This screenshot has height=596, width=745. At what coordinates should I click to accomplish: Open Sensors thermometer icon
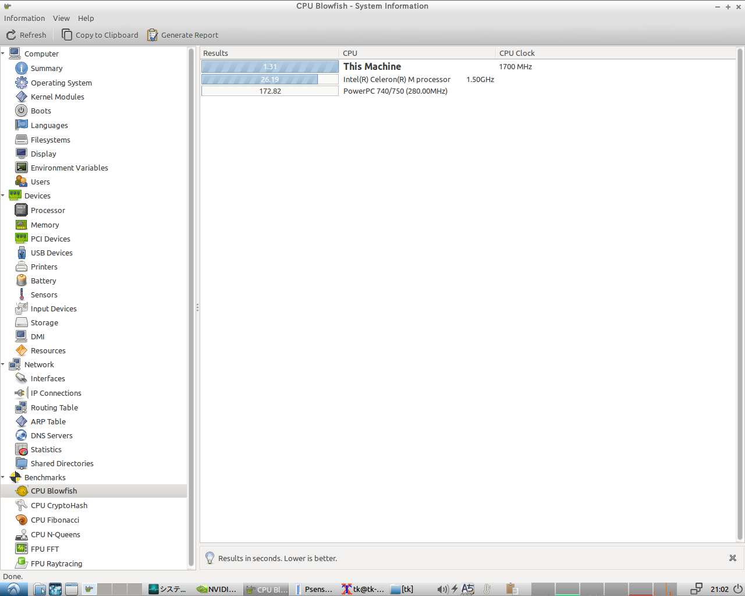(x=22, y=295)
